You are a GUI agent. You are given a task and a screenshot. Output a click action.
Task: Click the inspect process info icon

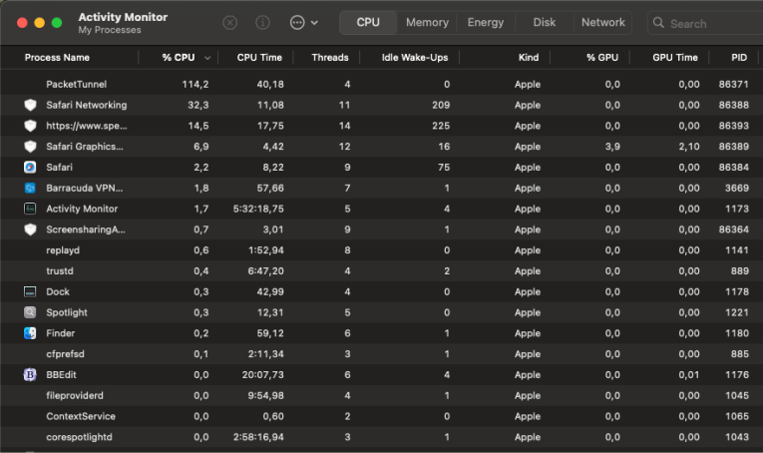click(262, 22)
